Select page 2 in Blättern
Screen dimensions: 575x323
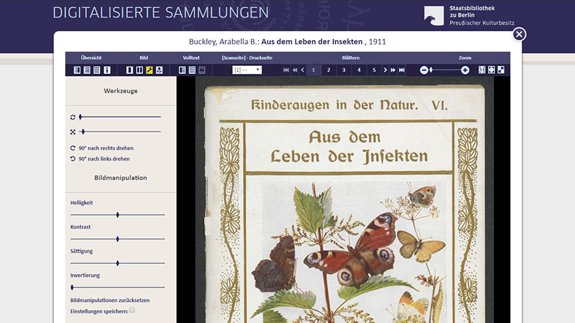(329, 70)
